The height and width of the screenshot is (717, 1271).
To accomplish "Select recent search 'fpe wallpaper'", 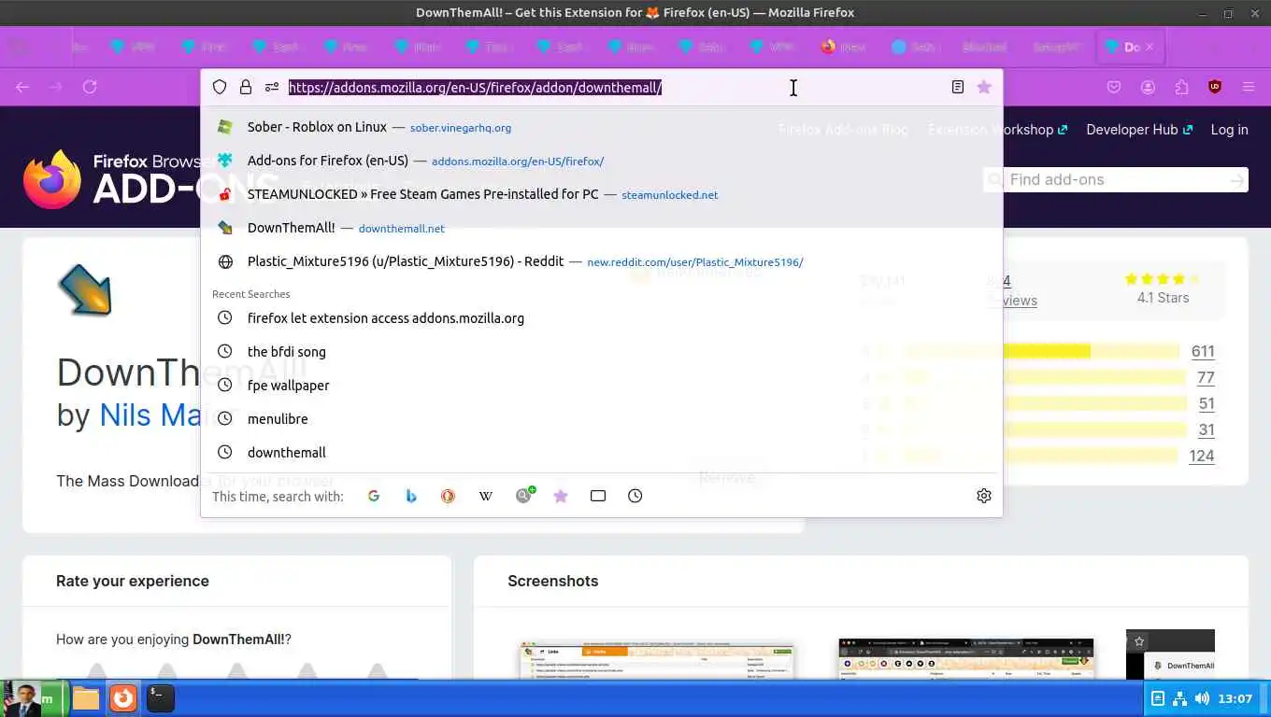I will [602, 386].
